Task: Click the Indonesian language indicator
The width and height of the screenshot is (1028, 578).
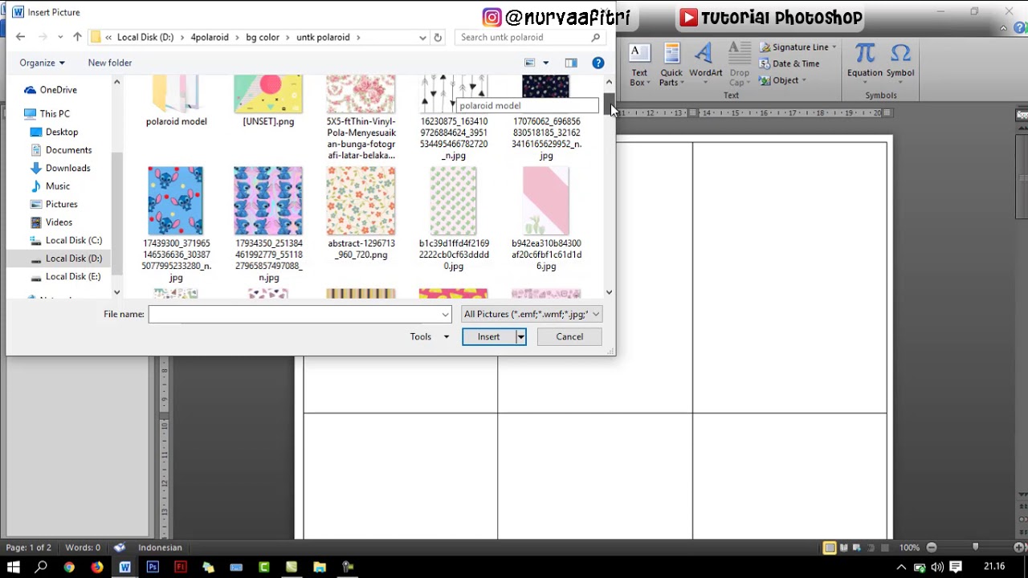Action: coord(160,547)
